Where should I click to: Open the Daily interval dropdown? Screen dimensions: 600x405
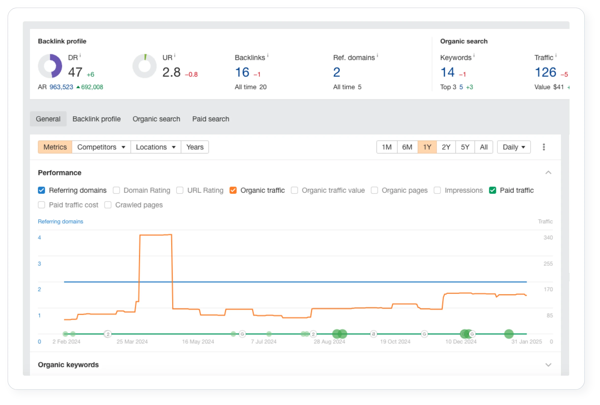coord(513,147)
